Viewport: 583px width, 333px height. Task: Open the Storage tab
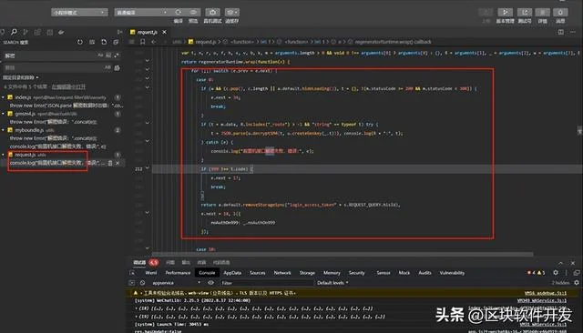[307, 273]
